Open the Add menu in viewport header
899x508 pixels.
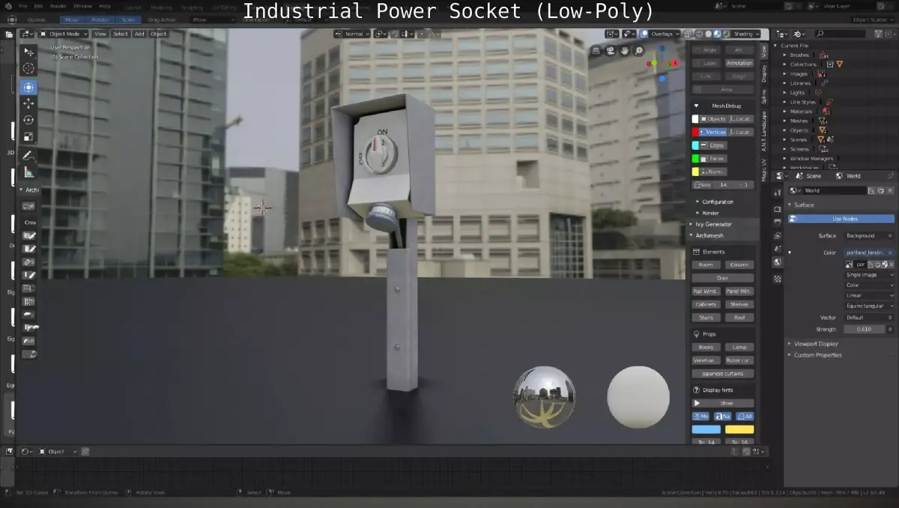pyautogui.click(x=139, y=34)
